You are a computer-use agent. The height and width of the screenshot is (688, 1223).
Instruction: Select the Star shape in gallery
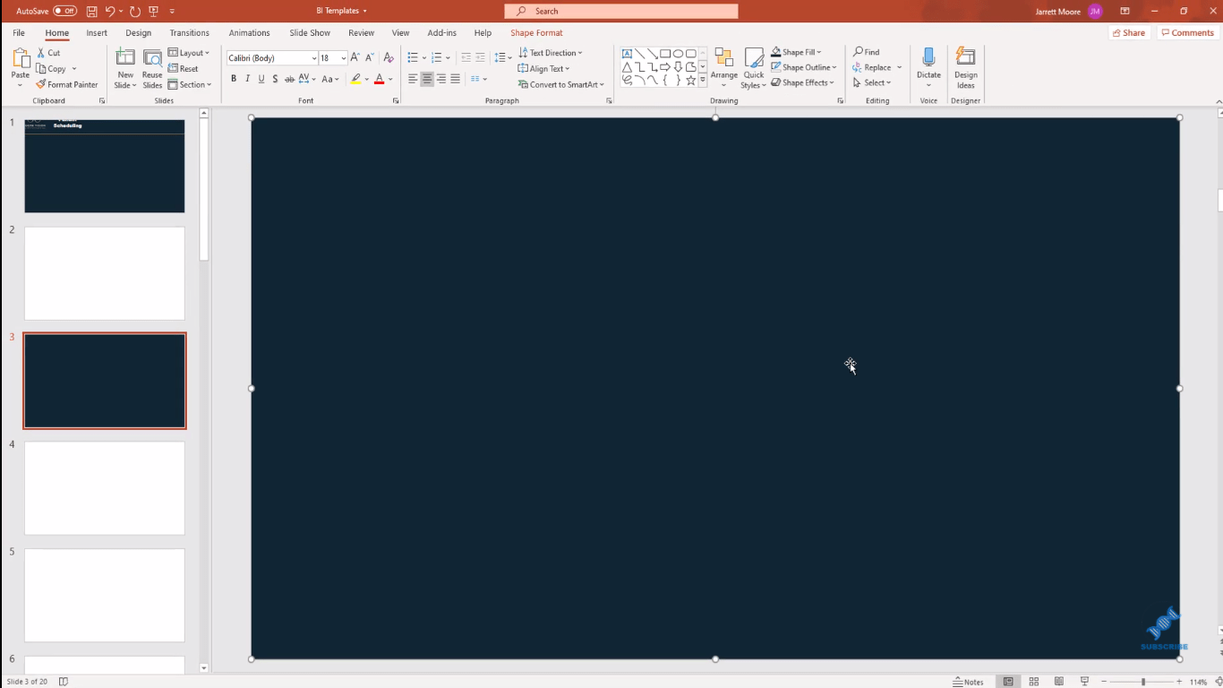690,80
